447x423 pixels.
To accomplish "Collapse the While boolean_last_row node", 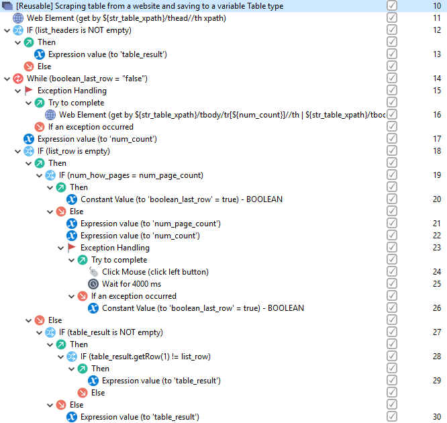I will coord(7,79).
